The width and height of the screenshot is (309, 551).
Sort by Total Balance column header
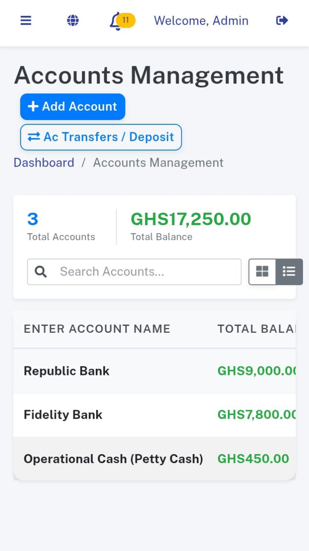coord(256,329)
